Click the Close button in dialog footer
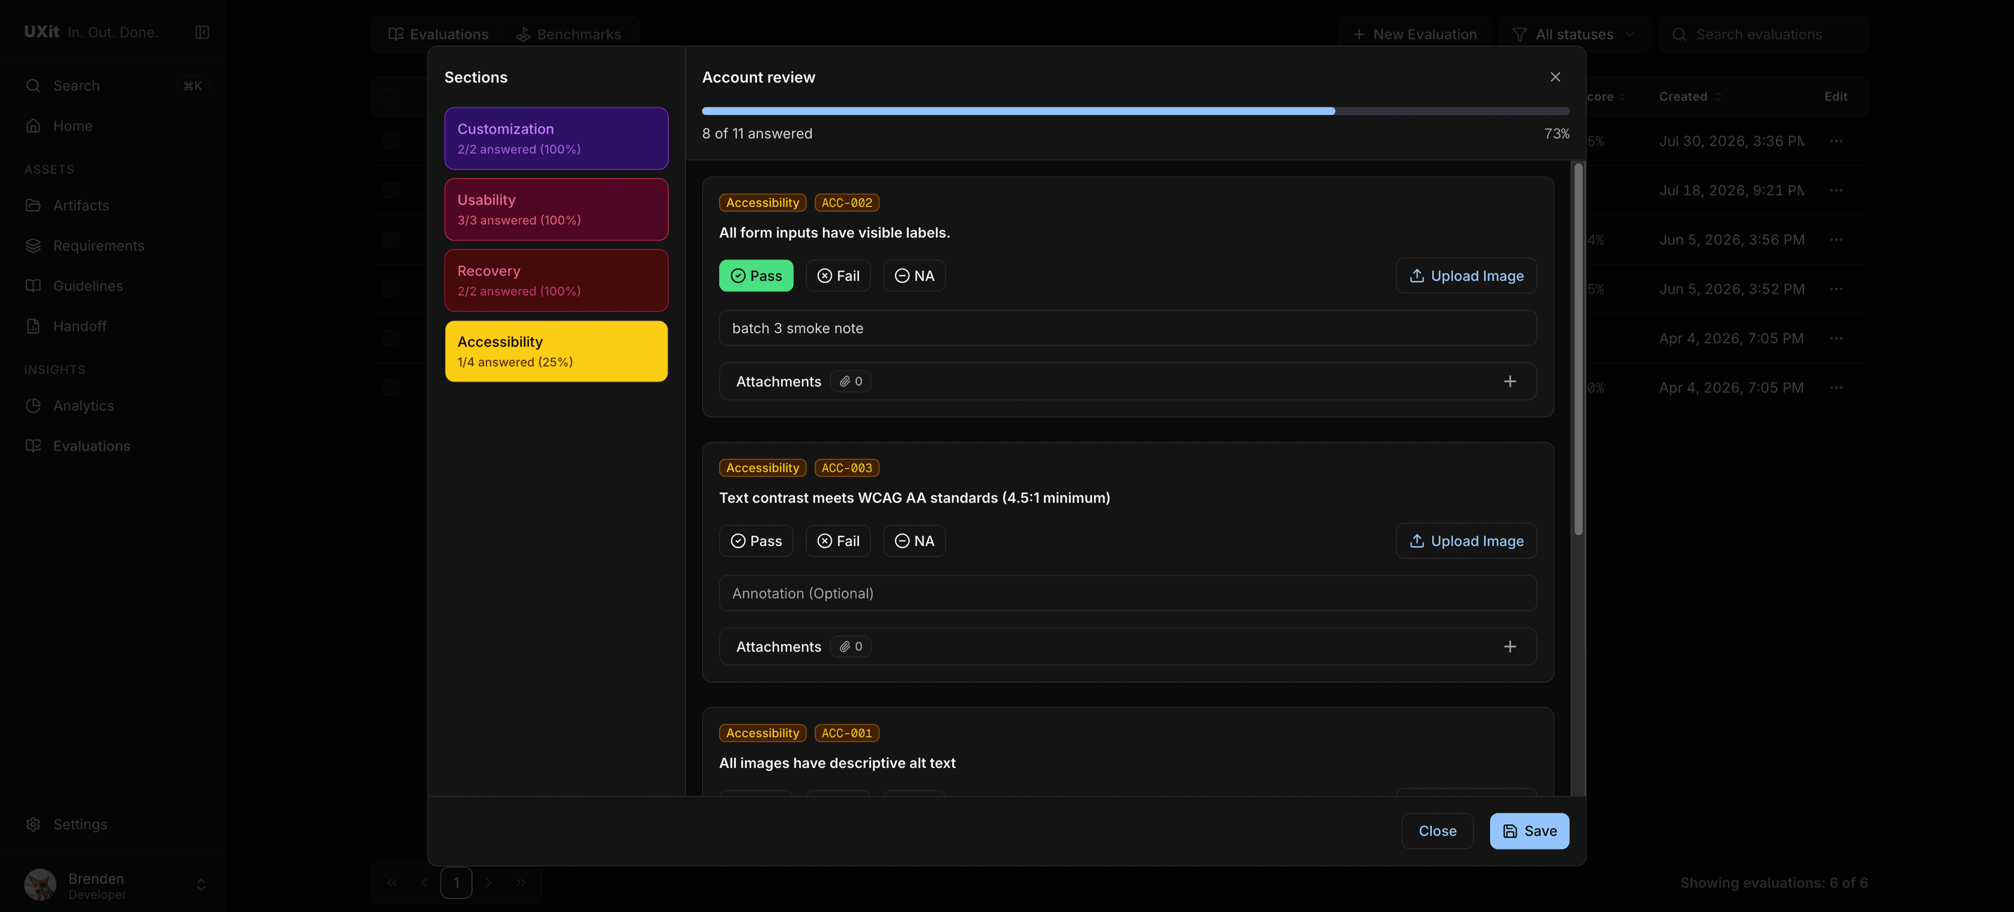 tap(1437, 831)
